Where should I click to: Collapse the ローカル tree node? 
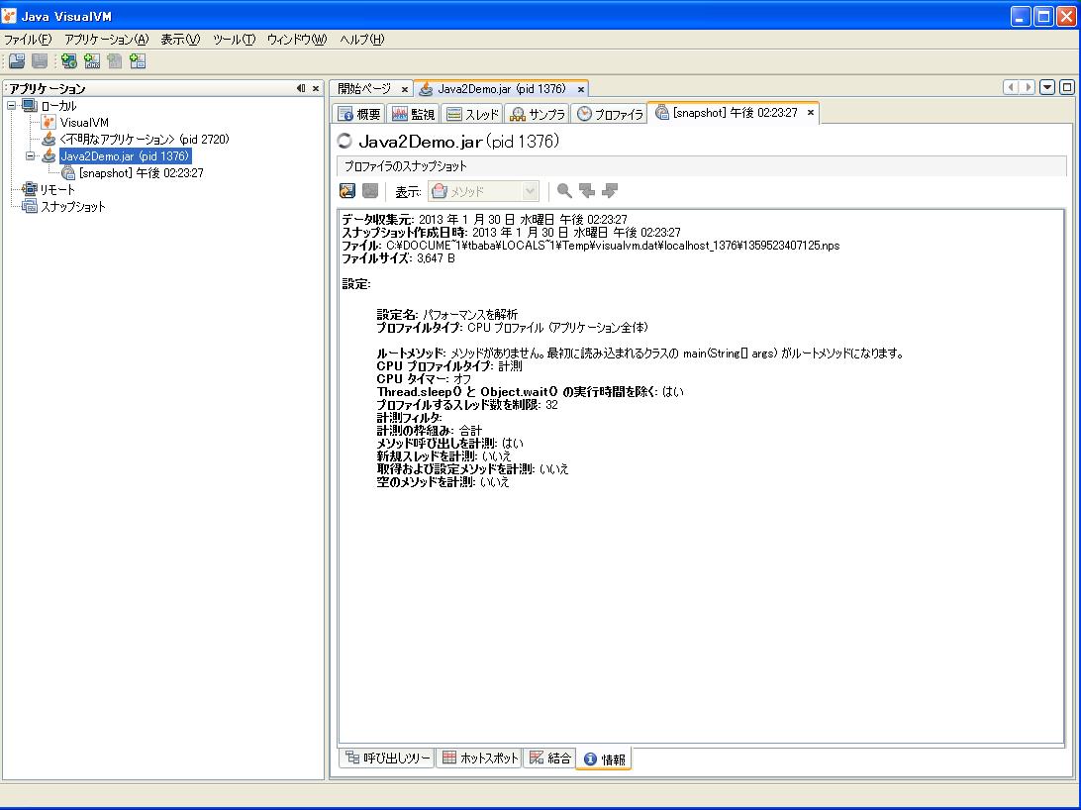[12, 105]
